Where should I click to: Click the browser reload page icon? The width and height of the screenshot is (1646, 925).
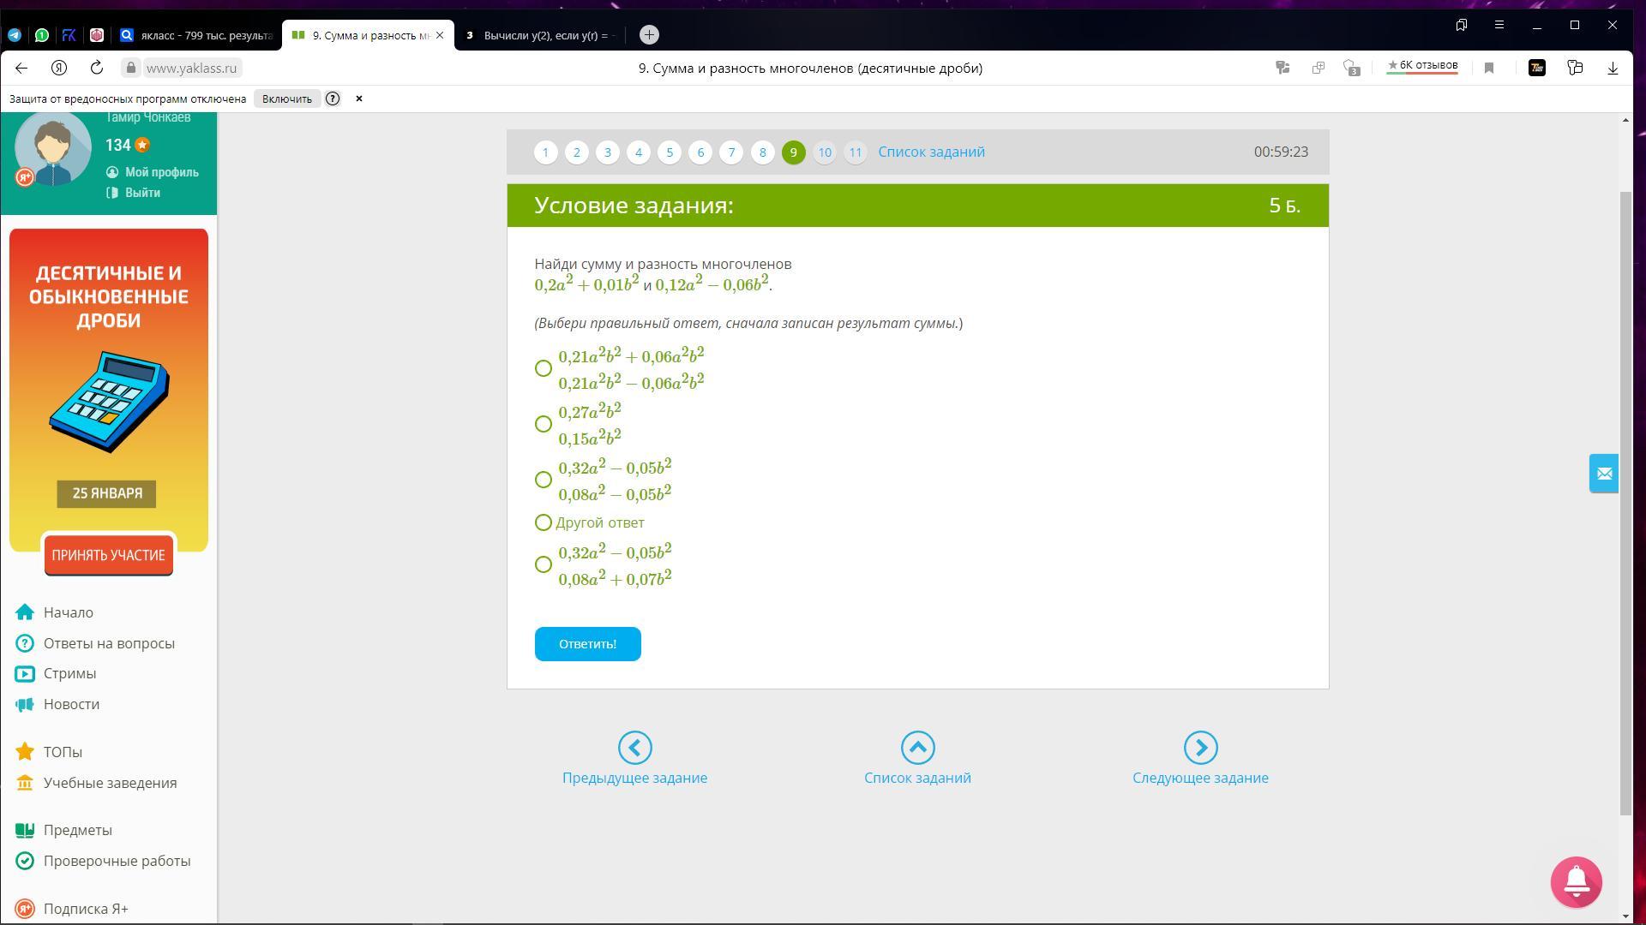[97, 68]
